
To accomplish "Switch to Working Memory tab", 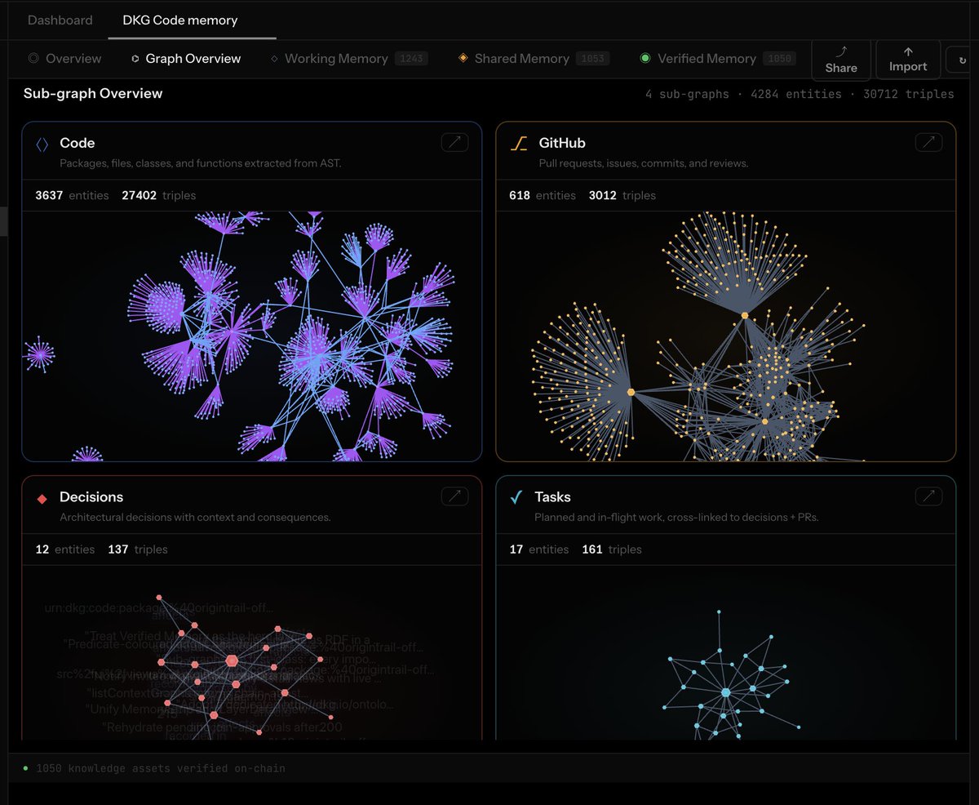I will coord(348,59).
